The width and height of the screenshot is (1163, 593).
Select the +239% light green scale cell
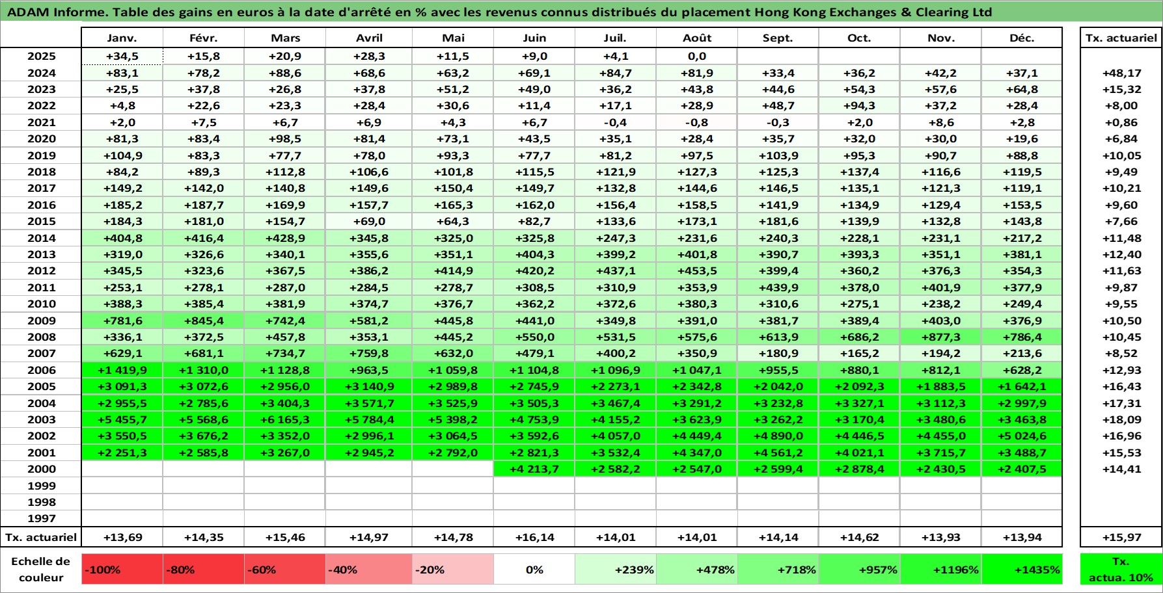tap(616, 570)
